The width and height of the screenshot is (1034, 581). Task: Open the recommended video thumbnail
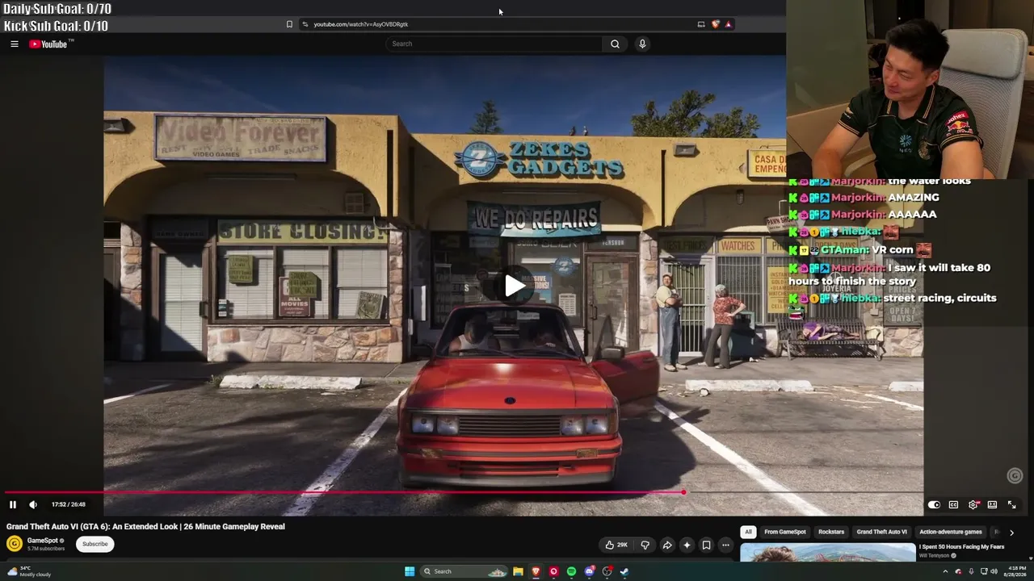pos(827,553)
